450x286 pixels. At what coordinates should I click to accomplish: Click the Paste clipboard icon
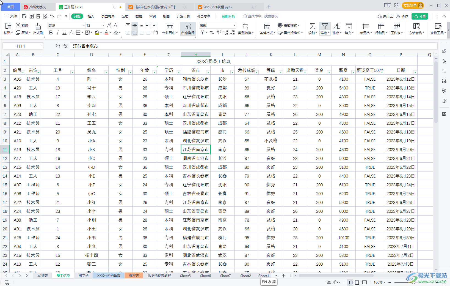(8, 26)
